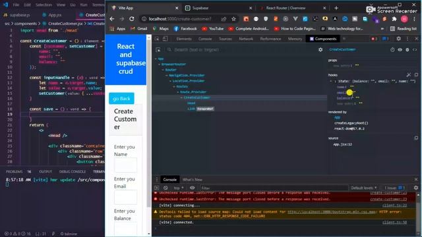
Task: Collapse the Router tree node
Action: (163, 70)
